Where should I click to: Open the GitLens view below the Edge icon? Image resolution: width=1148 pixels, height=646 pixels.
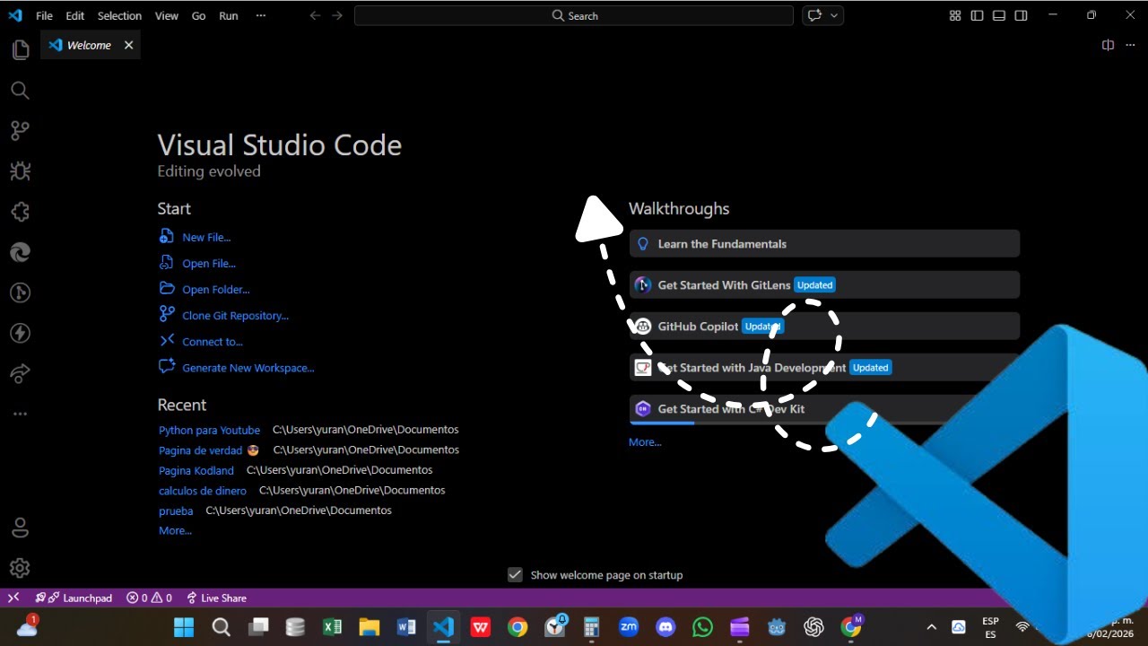pos(20,292)
